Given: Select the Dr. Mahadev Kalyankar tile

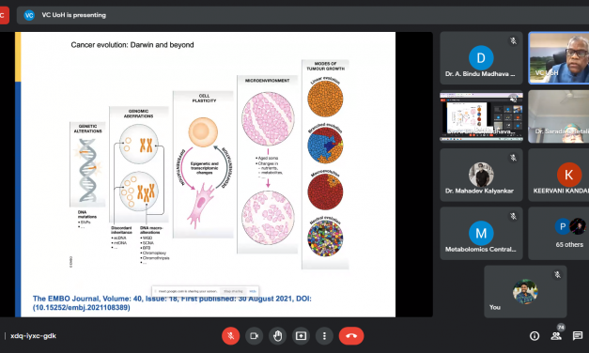Looking at the screenshot, I should tap(481, 175).
